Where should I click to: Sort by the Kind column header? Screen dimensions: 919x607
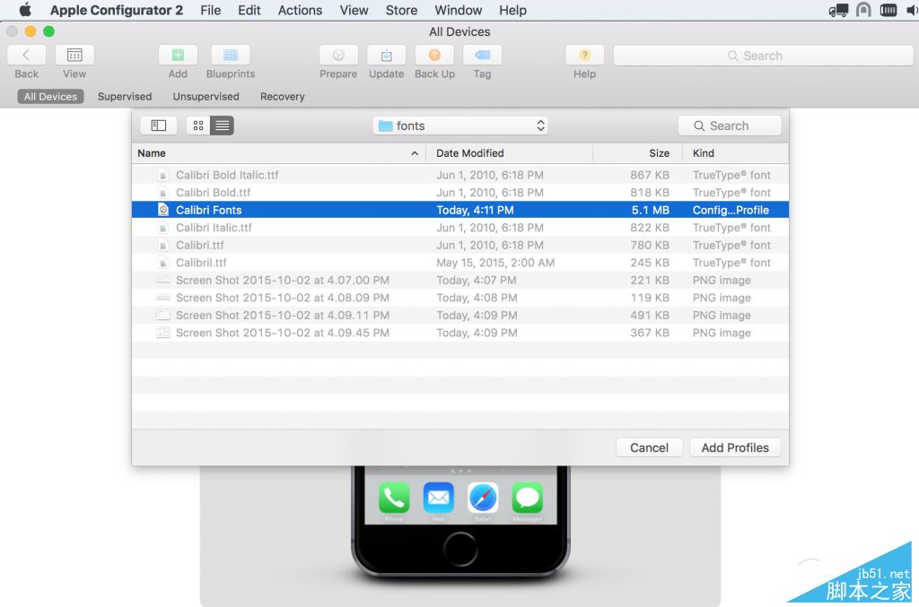click(x=736, y=152)
